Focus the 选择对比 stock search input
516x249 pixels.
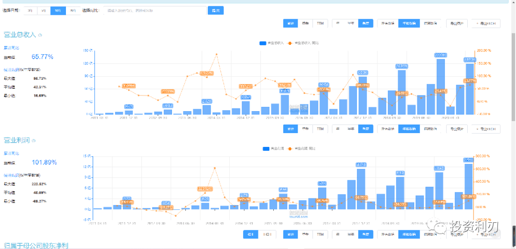click(154, 10)
